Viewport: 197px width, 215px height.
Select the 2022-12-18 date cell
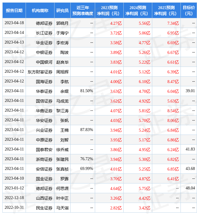(14, 198)
